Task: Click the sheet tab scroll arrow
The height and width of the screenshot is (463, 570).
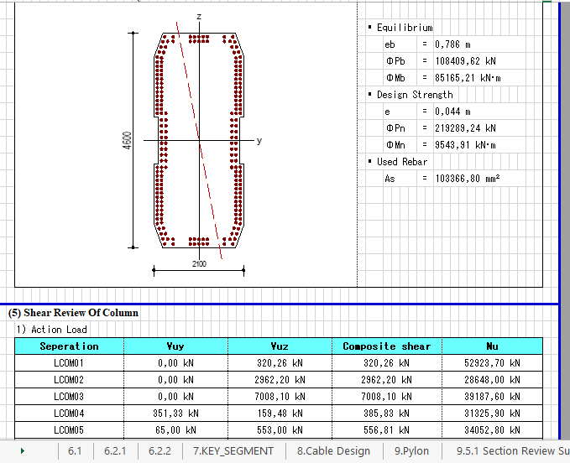Action: pyautogui.click(x=22, y=451)
